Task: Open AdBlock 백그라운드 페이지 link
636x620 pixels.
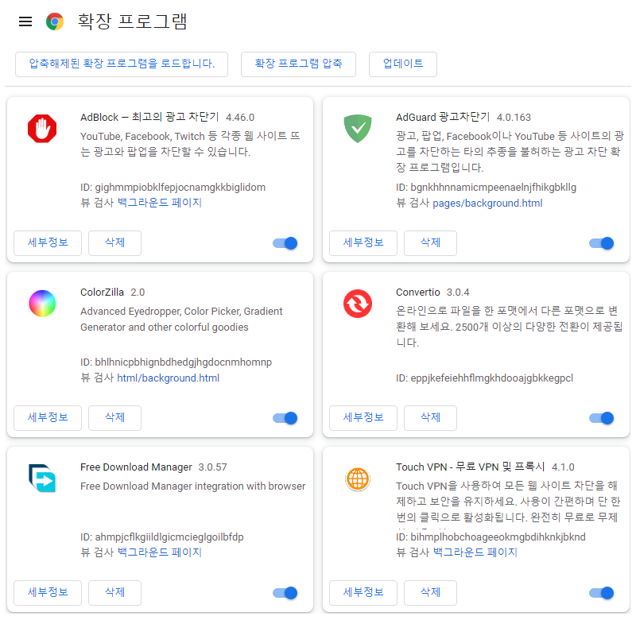Action: point(160,203)
